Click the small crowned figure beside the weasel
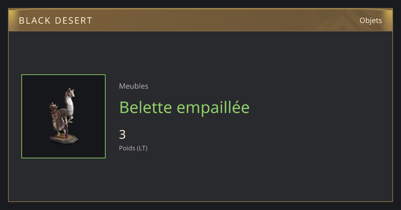Viewport: 401px width, 210px height. 53,108
